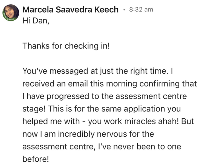Click the line "helped me with - you work miracles"
Screen dimensions: 204x168
point(108,121)
